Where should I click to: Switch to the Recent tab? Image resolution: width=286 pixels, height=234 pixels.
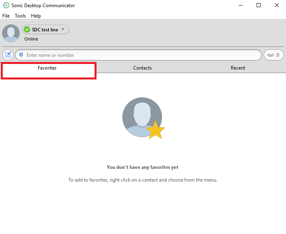238,68
